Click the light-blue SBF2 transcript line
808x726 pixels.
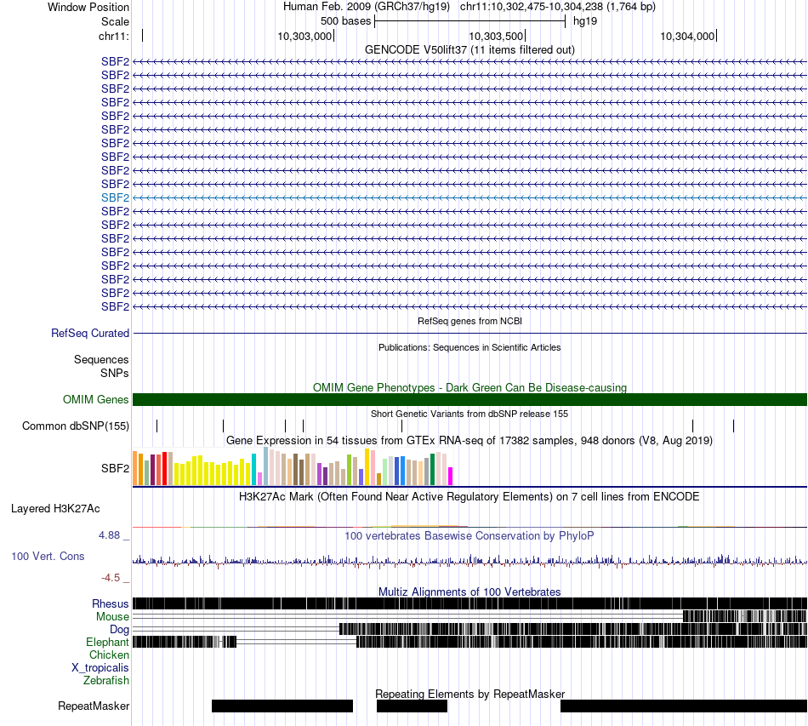tap(469, 197)
